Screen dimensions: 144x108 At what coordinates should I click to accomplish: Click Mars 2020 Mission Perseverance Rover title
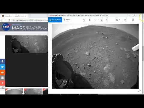(30, 28)
